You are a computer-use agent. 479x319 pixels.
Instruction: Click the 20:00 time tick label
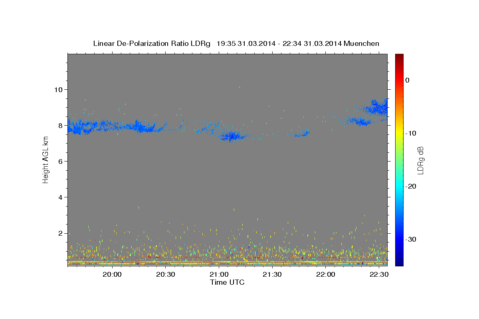tap(112, 275)
